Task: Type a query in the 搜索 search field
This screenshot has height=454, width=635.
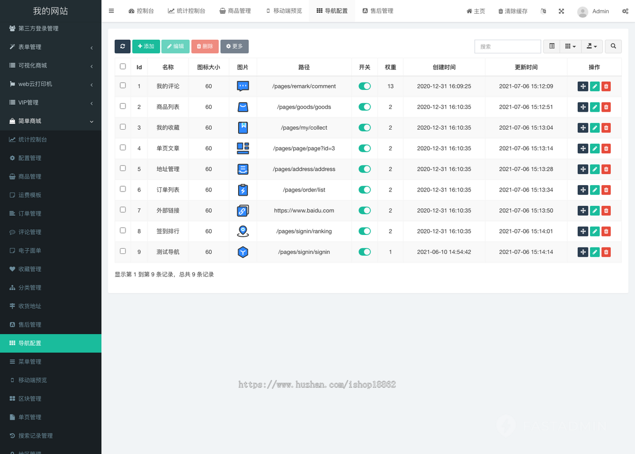Action: click(507, 46)
